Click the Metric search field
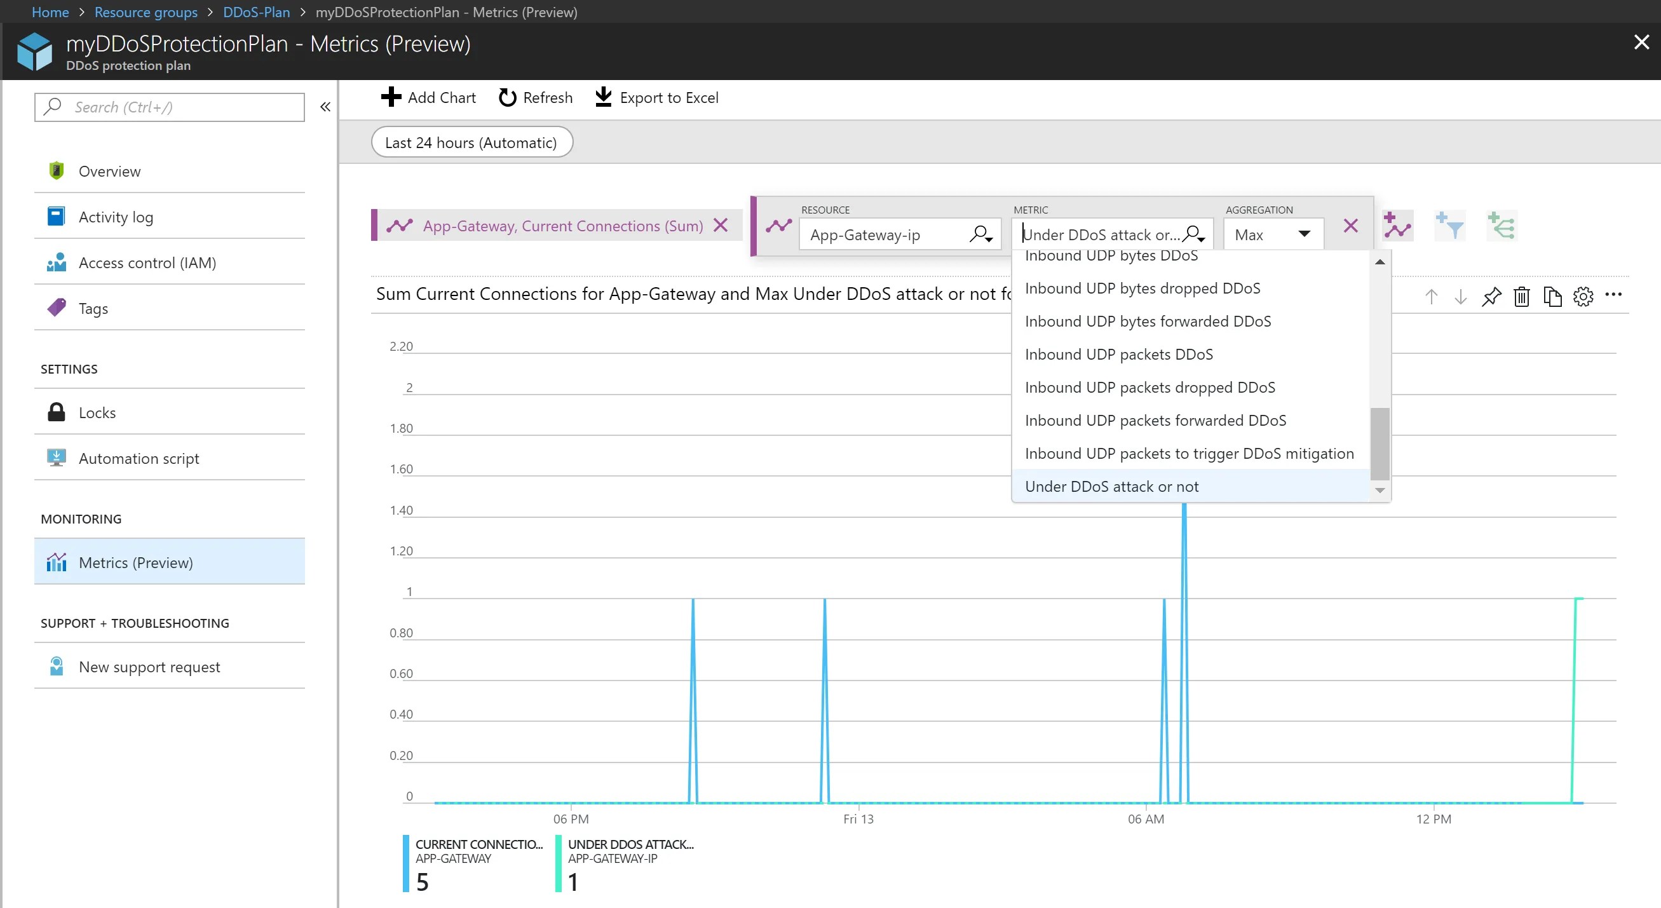Screen dimensions: 1661x908 (1112, 234)
